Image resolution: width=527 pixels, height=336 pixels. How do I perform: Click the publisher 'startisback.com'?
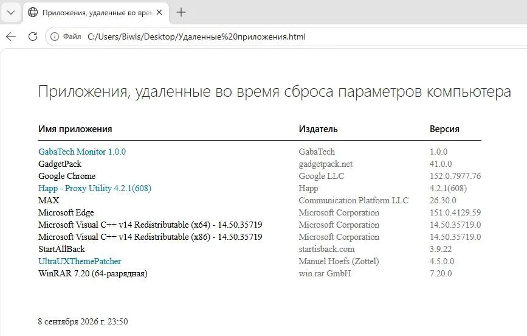326,249
